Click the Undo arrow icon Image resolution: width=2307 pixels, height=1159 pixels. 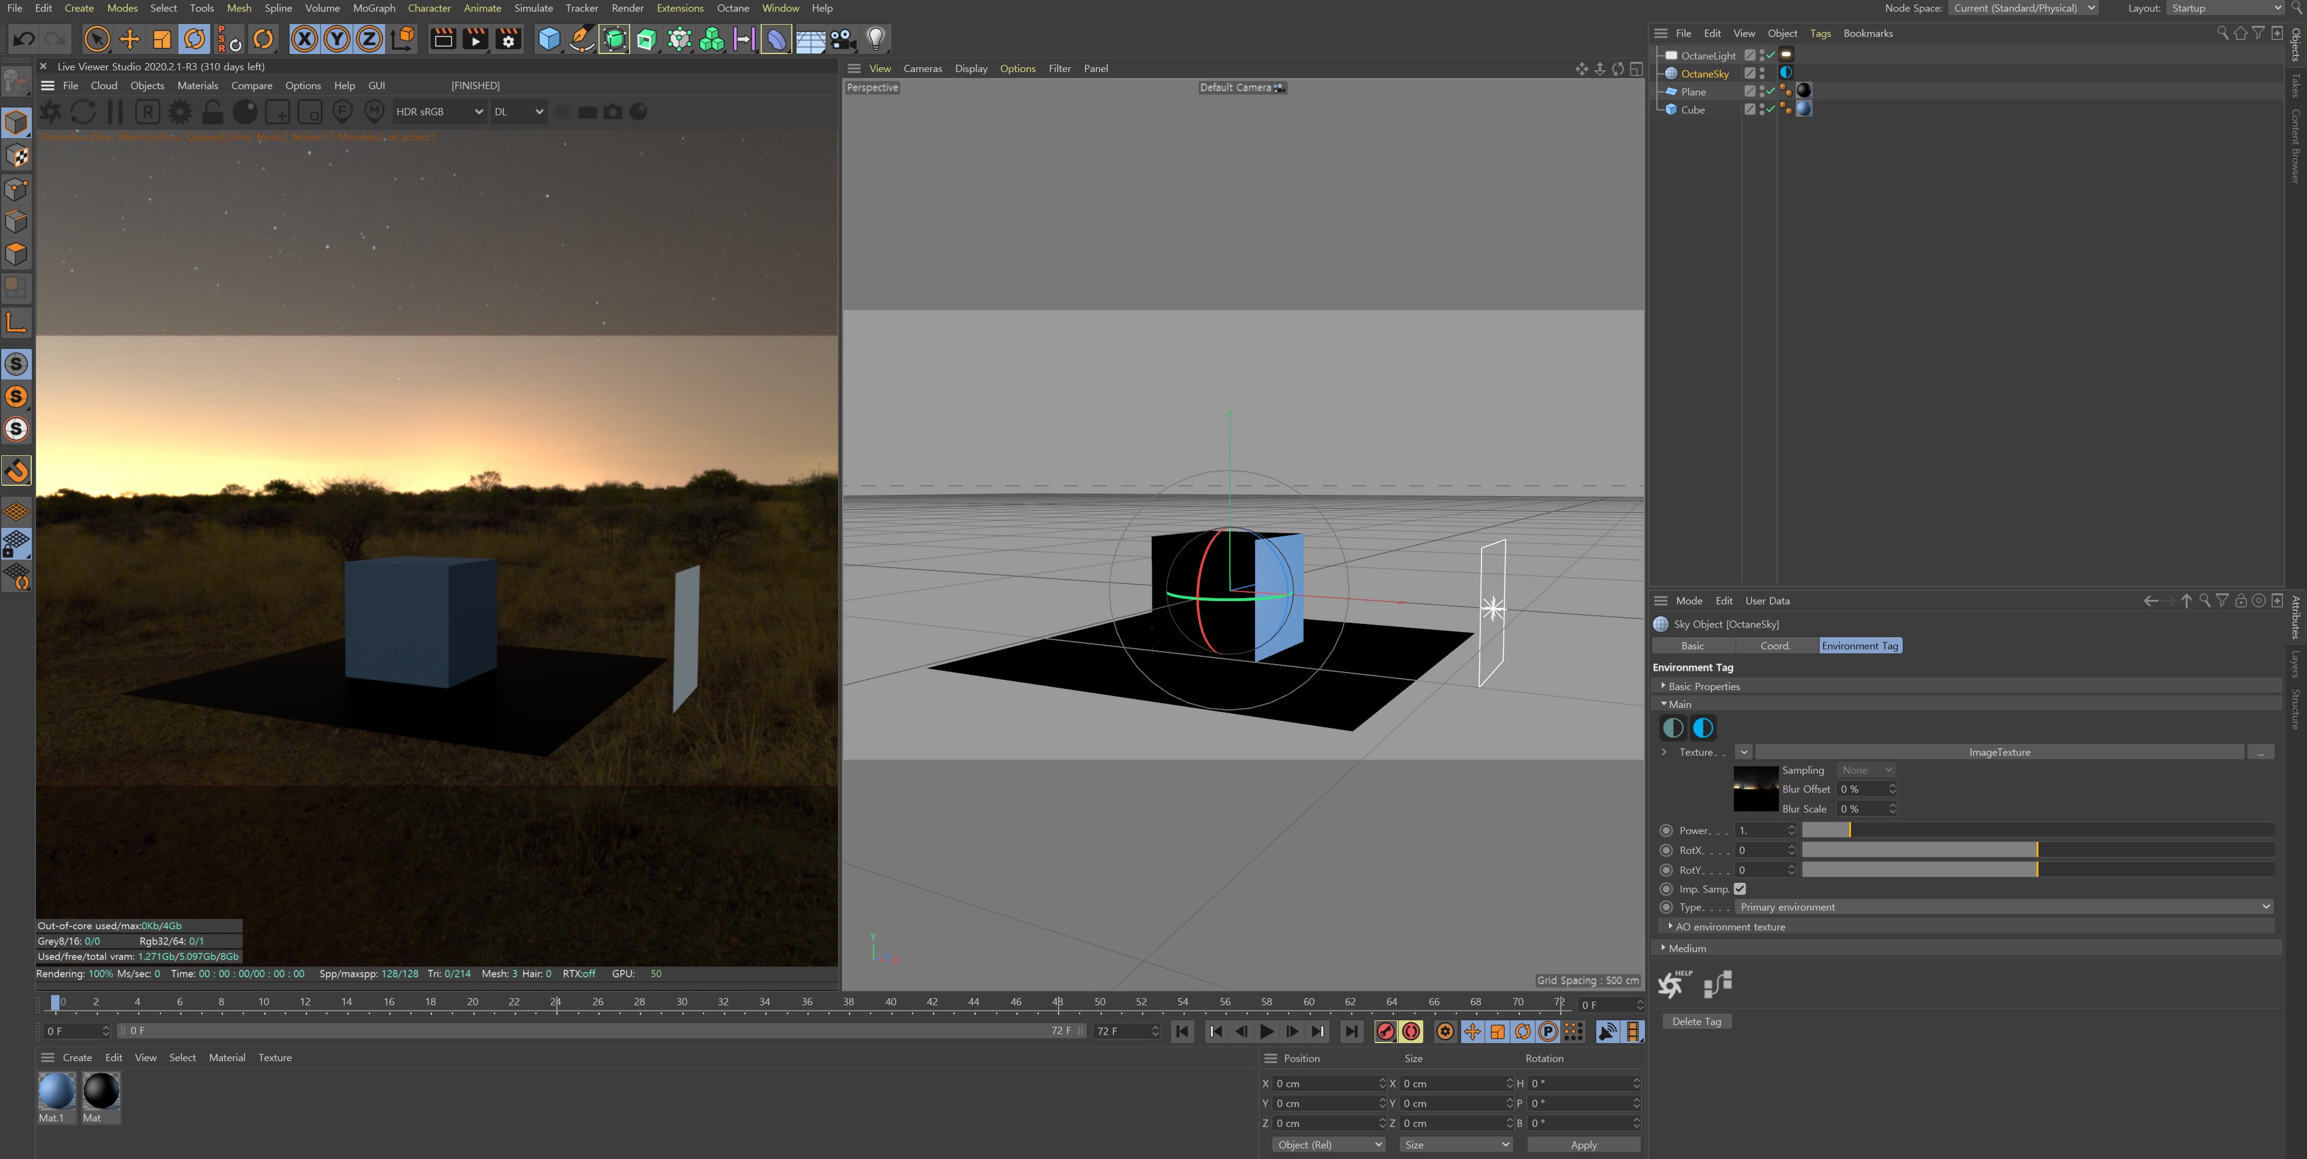[24, 40]
